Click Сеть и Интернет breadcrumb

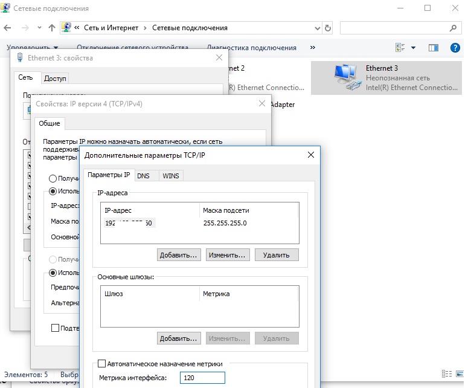pyautogui.click(x=111, y=28)
